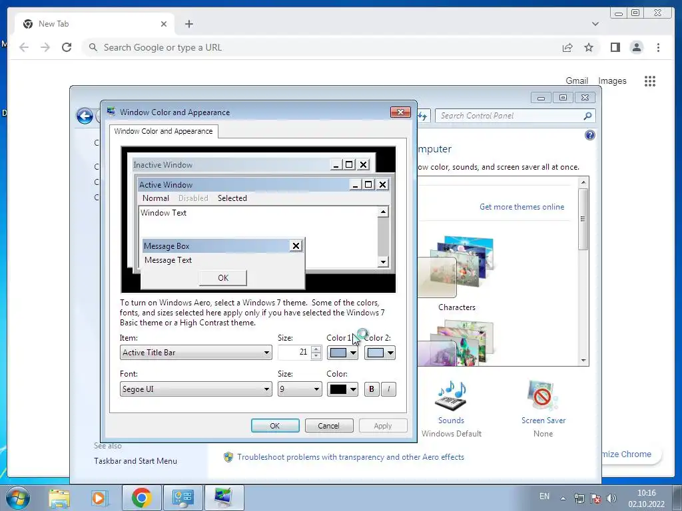Screen dimensions: 682x511
Task: Share this page icon in Chrome
Action: pos(567,47)
